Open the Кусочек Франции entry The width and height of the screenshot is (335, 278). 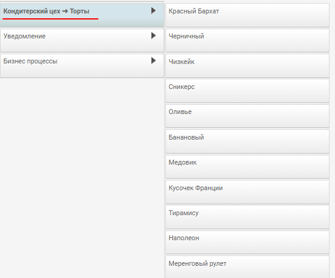coord(247,192)
